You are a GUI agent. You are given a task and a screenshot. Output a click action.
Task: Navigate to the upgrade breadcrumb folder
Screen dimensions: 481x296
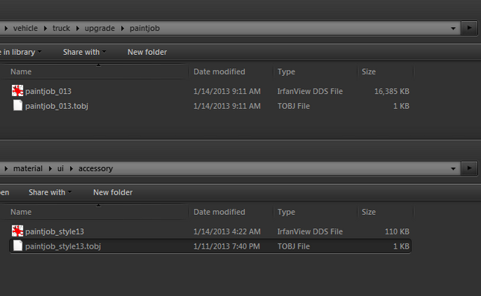click(x=100, y=29)
